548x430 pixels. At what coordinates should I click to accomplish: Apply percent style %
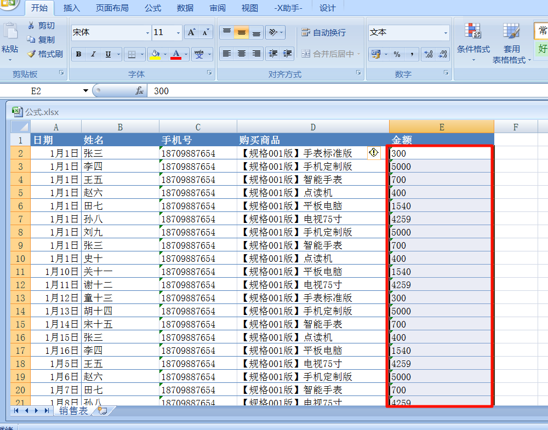397,54
